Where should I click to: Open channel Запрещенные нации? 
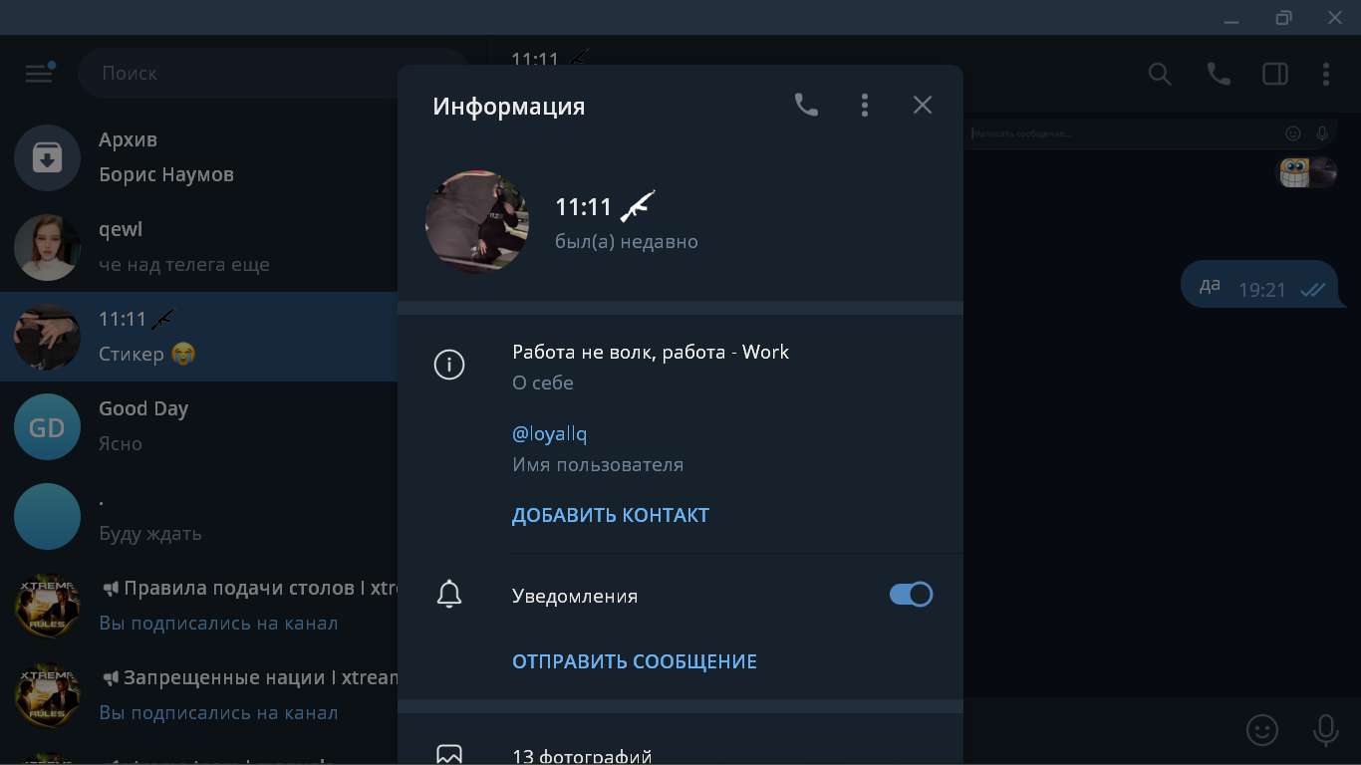pyautogui.click(x=199, y=695)
